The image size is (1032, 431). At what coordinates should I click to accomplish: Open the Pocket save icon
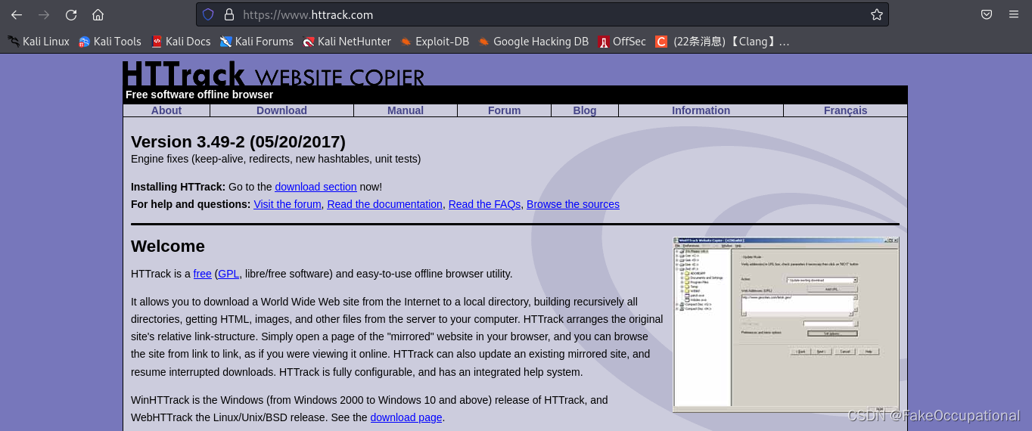tap(987, 14)
